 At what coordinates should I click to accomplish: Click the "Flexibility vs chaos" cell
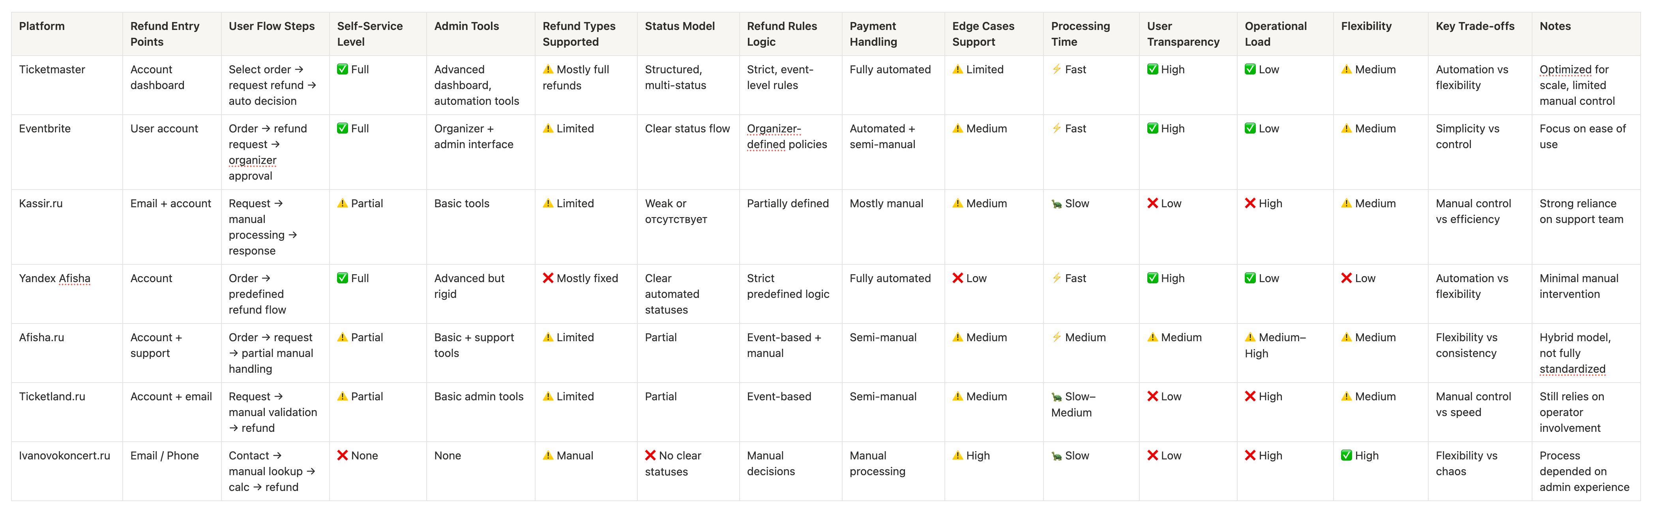(1466, 463)
